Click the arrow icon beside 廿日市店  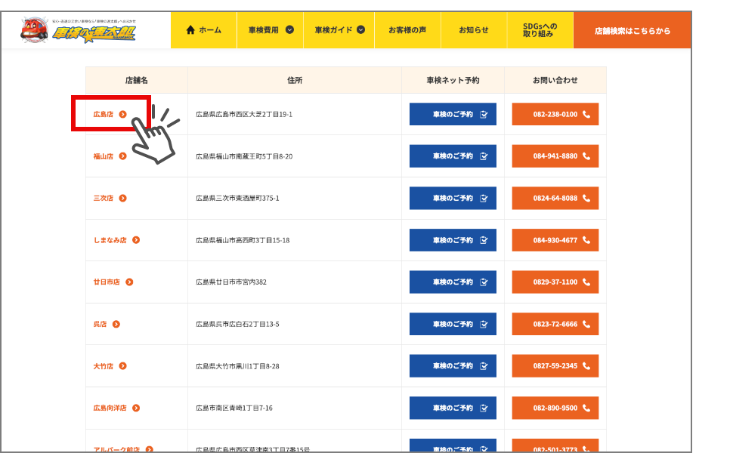pyautogui.click(x=129, y=282)
